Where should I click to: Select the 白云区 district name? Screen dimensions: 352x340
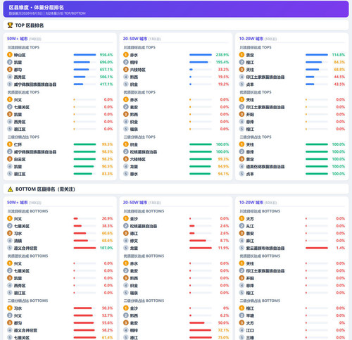[20, 159]
